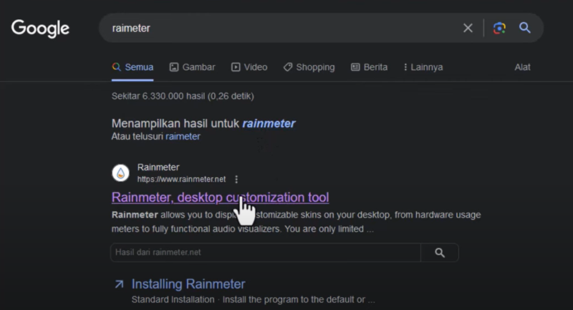Open Google Lens image search
Screen dimensions: 573x310
[x=499, y=28]
